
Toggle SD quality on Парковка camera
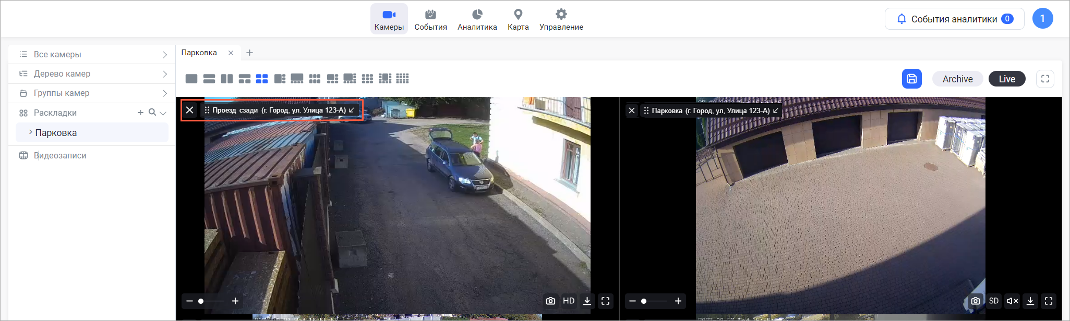pos(994,301)
